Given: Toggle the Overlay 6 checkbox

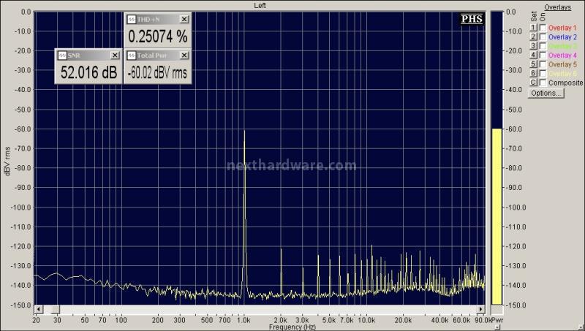Looking at the screenshot, I should pos(543,73).
